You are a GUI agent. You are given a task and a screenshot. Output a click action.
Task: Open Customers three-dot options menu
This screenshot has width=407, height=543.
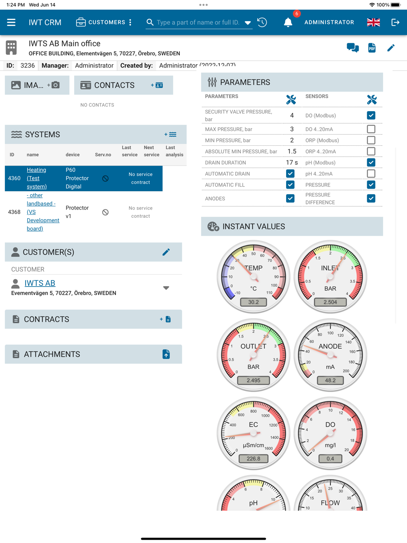pos(130,22)
